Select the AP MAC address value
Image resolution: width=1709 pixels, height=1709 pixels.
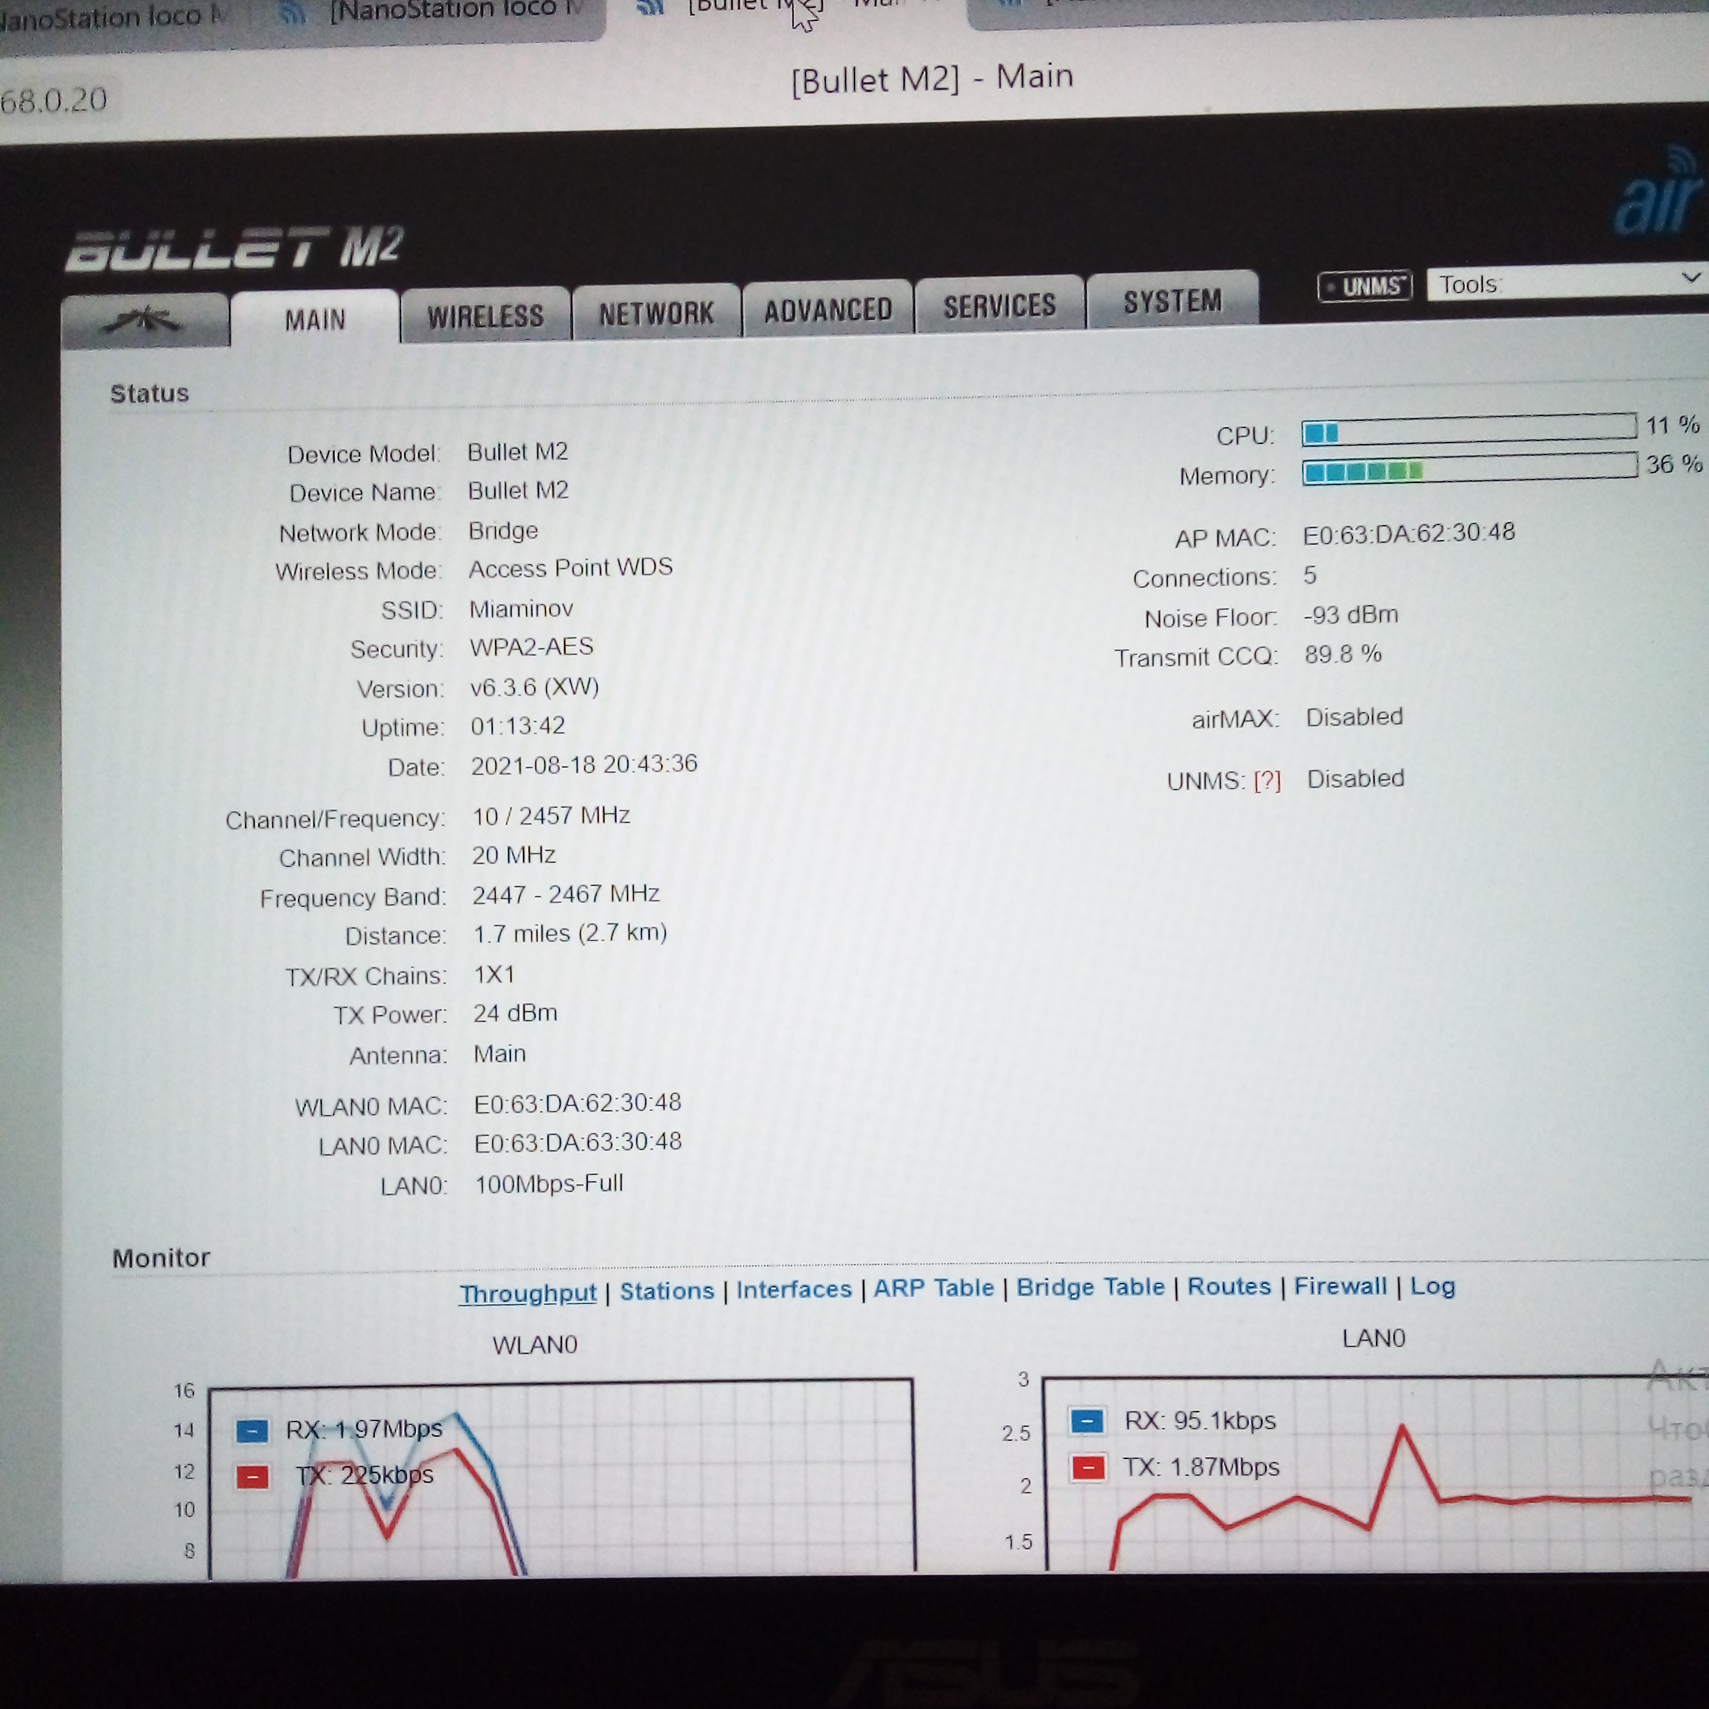(x=1409, y=533)
